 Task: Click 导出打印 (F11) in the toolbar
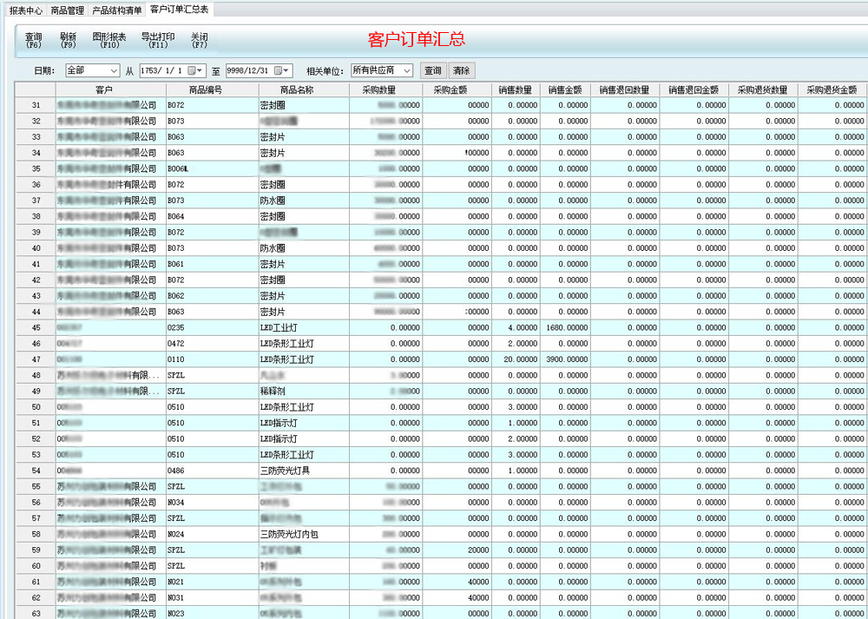tap(158, 41)
